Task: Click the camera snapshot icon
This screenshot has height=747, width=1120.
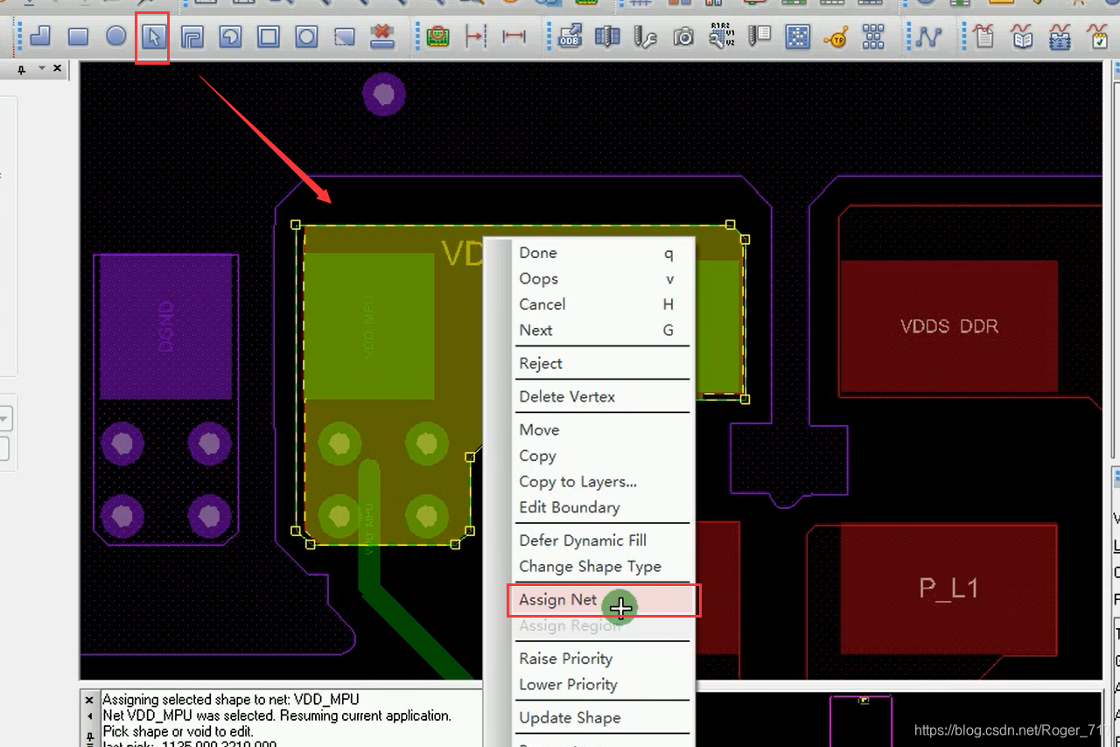Action: coord(682,37)
